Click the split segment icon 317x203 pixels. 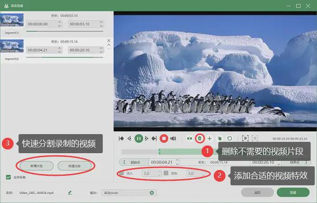point(189,139)
